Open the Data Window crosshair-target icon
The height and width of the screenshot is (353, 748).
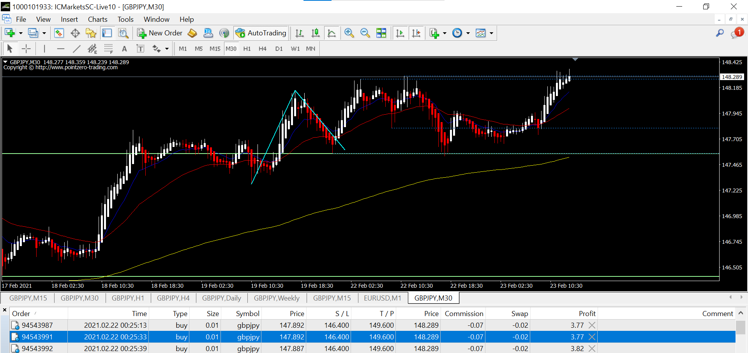[75, 33]
